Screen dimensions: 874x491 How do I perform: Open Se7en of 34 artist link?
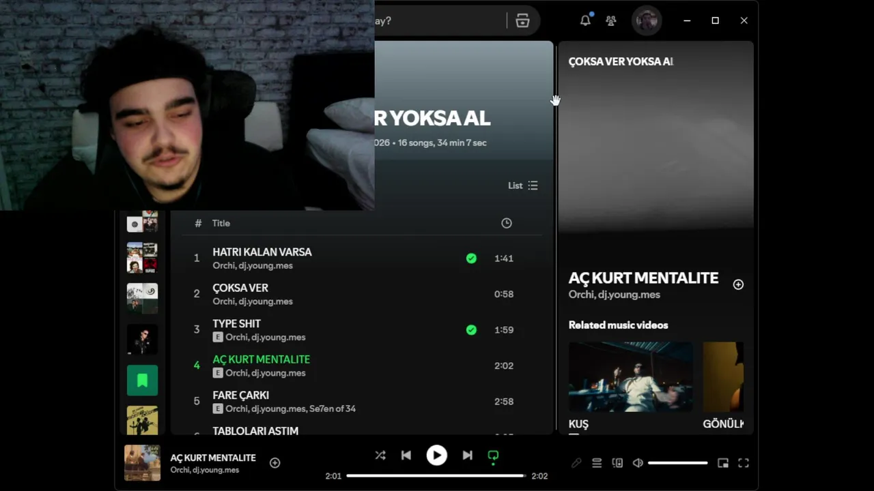(x=333, y=408)
